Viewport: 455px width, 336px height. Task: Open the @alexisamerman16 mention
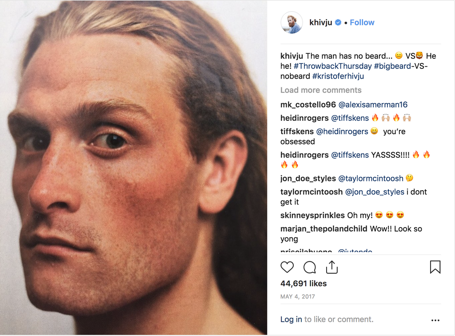[373, 105]
